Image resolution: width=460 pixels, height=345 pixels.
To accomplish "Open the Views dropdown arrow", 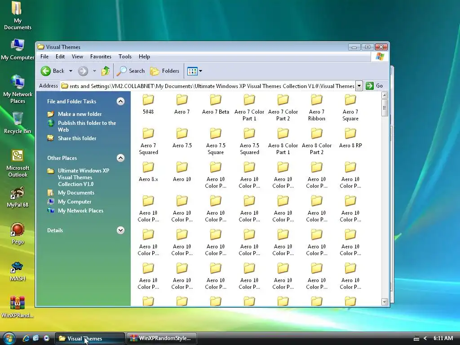I will click(201, 71).
